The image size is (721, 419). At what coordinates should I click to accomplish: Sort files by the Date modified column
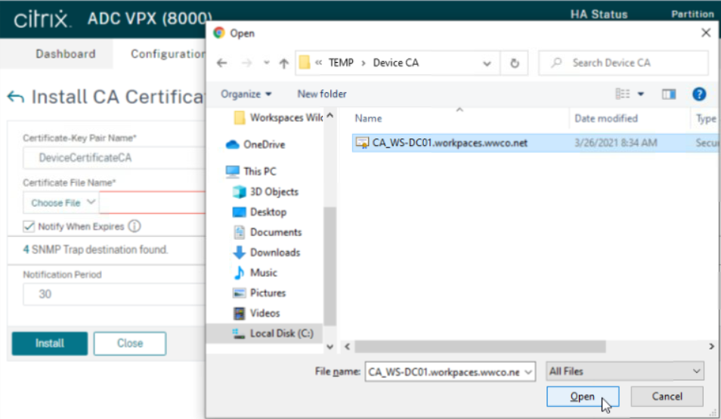point(606,119)
